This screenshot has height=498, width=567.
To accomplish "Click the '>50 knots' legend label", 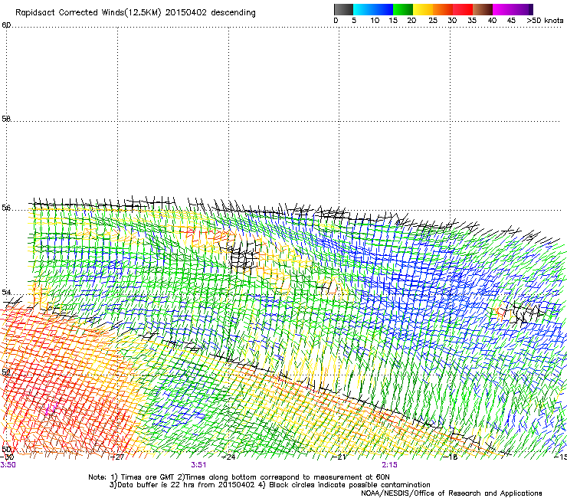I will pos(545,21).
